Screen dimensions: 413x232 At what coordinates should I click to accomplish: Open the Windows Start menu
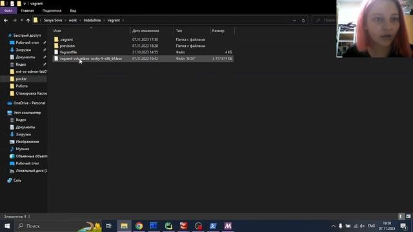point(7,226)
